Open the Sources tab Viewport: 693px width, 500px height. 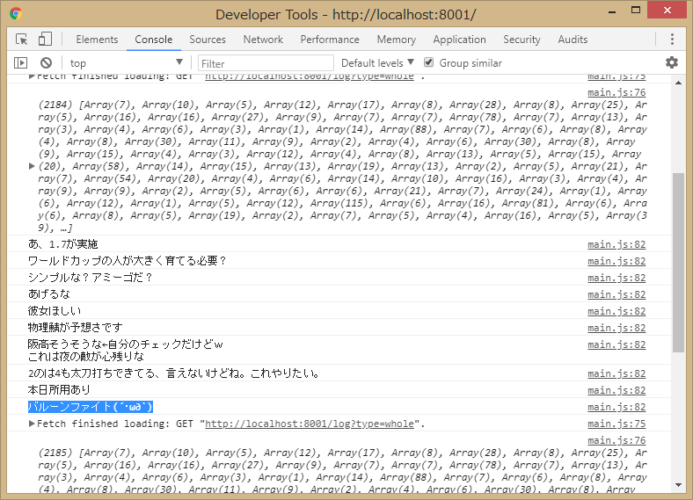pyautogui.click(x=208, y=40)
